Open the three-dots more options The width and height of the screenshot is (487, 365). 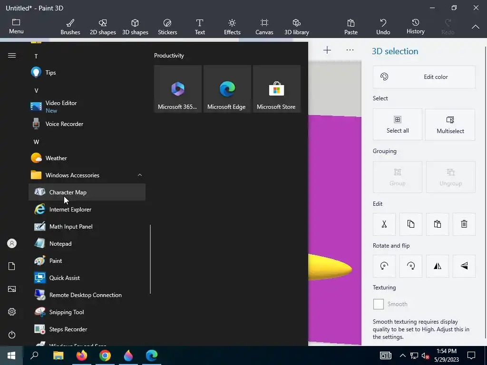tap(350, 50)
